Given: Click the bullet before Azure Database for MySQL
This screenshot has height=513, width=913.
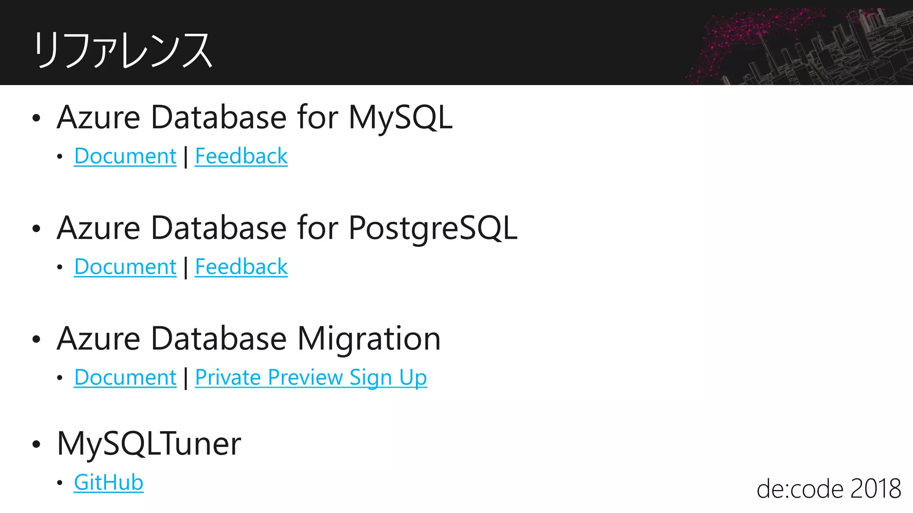Looking at the screenshot, I should pos(37,118).
